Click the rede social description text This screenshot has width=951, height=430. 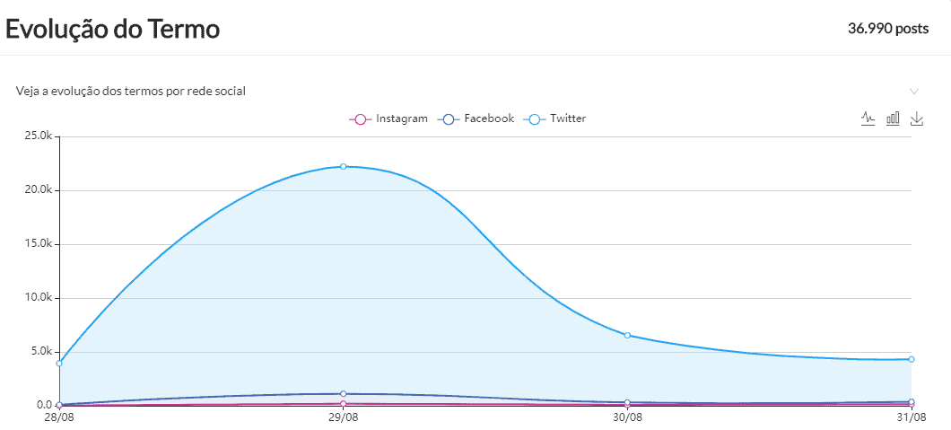131,92
